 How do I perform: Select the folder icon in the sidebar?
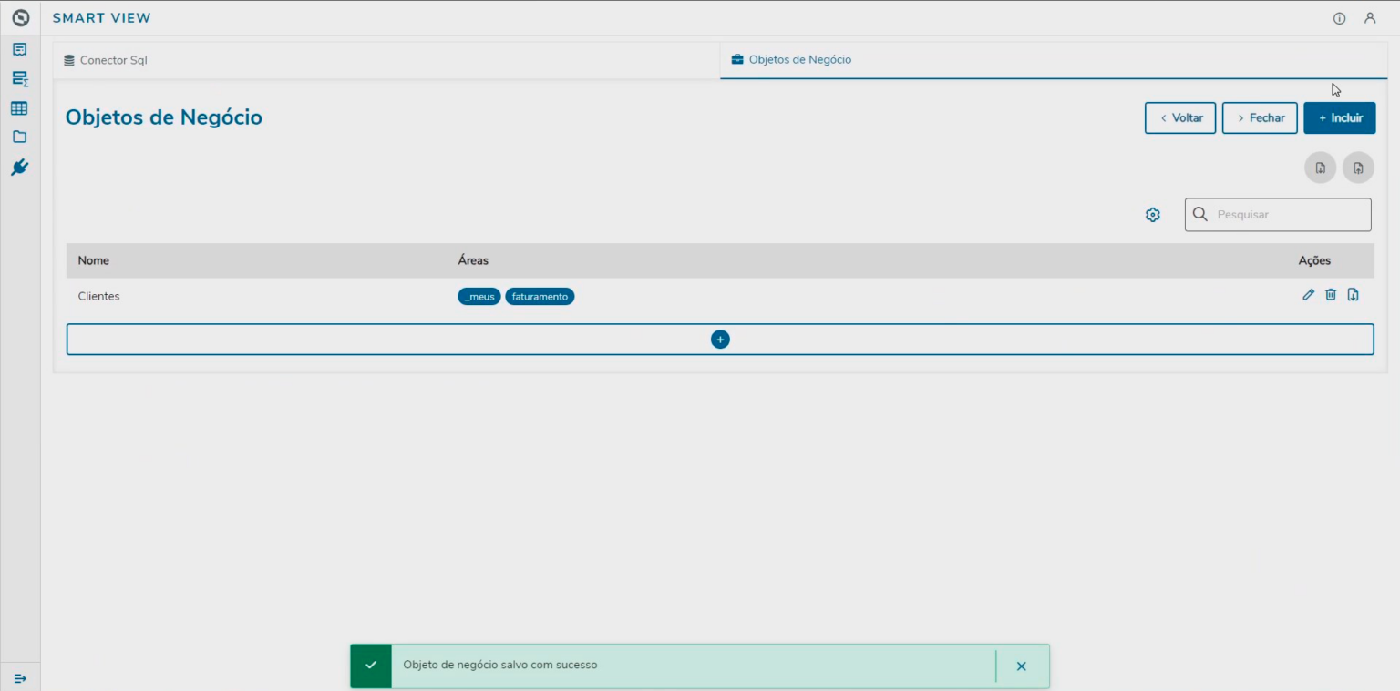pyautogui.click(x=20, y=137)
